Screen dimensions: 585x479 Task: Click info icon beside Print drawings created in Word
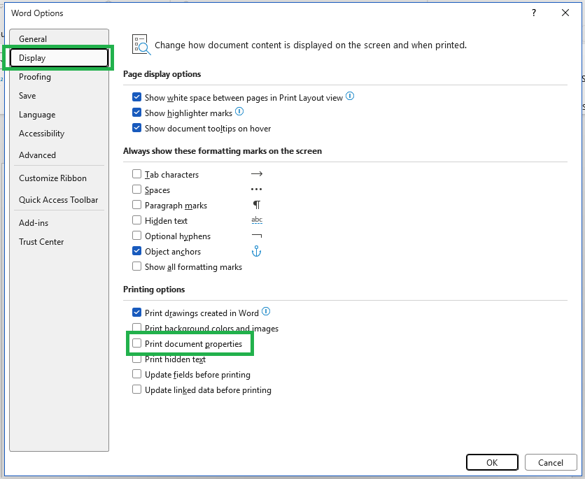(266, 311)
